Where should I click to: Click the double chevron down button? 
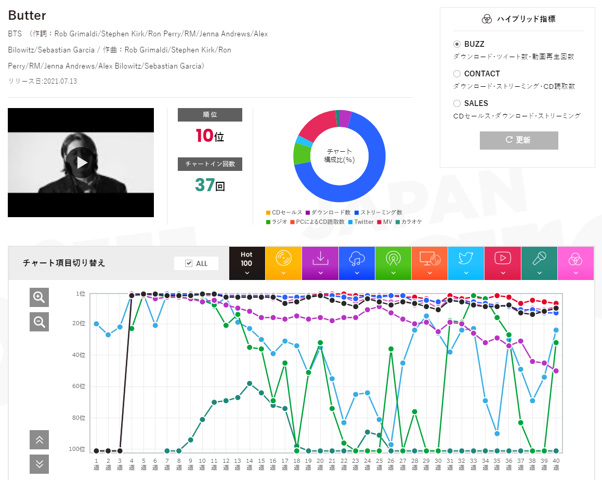coord(39,464)
